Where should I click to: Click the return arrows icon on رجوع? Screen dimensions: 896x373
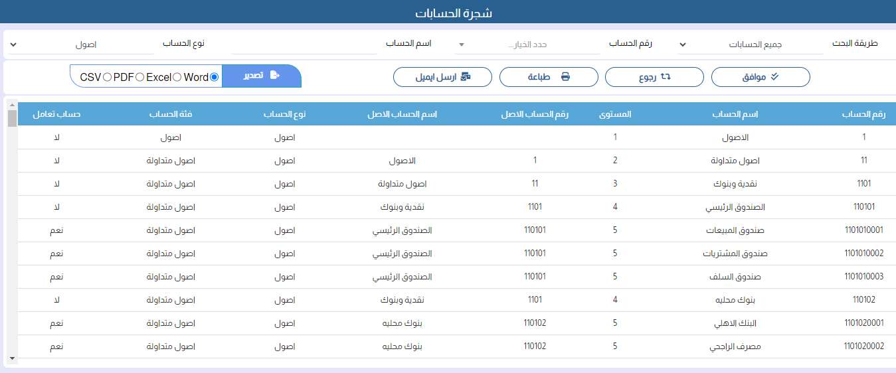coord(666,77)
